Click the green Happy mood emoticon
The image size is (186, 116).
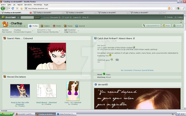(104, 74)
